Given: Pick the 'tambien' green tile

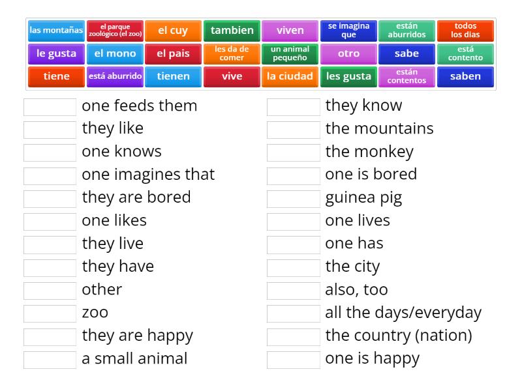Looking at the screenshot, I should click(232, 31).
